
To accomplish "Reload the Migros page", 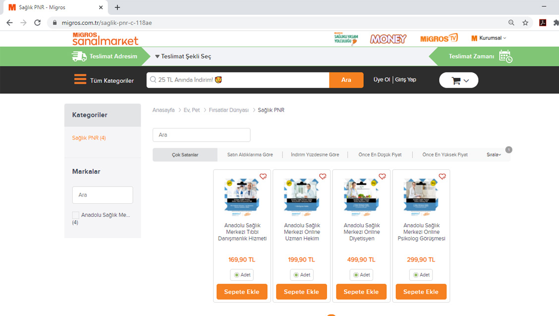I will 38,23.
